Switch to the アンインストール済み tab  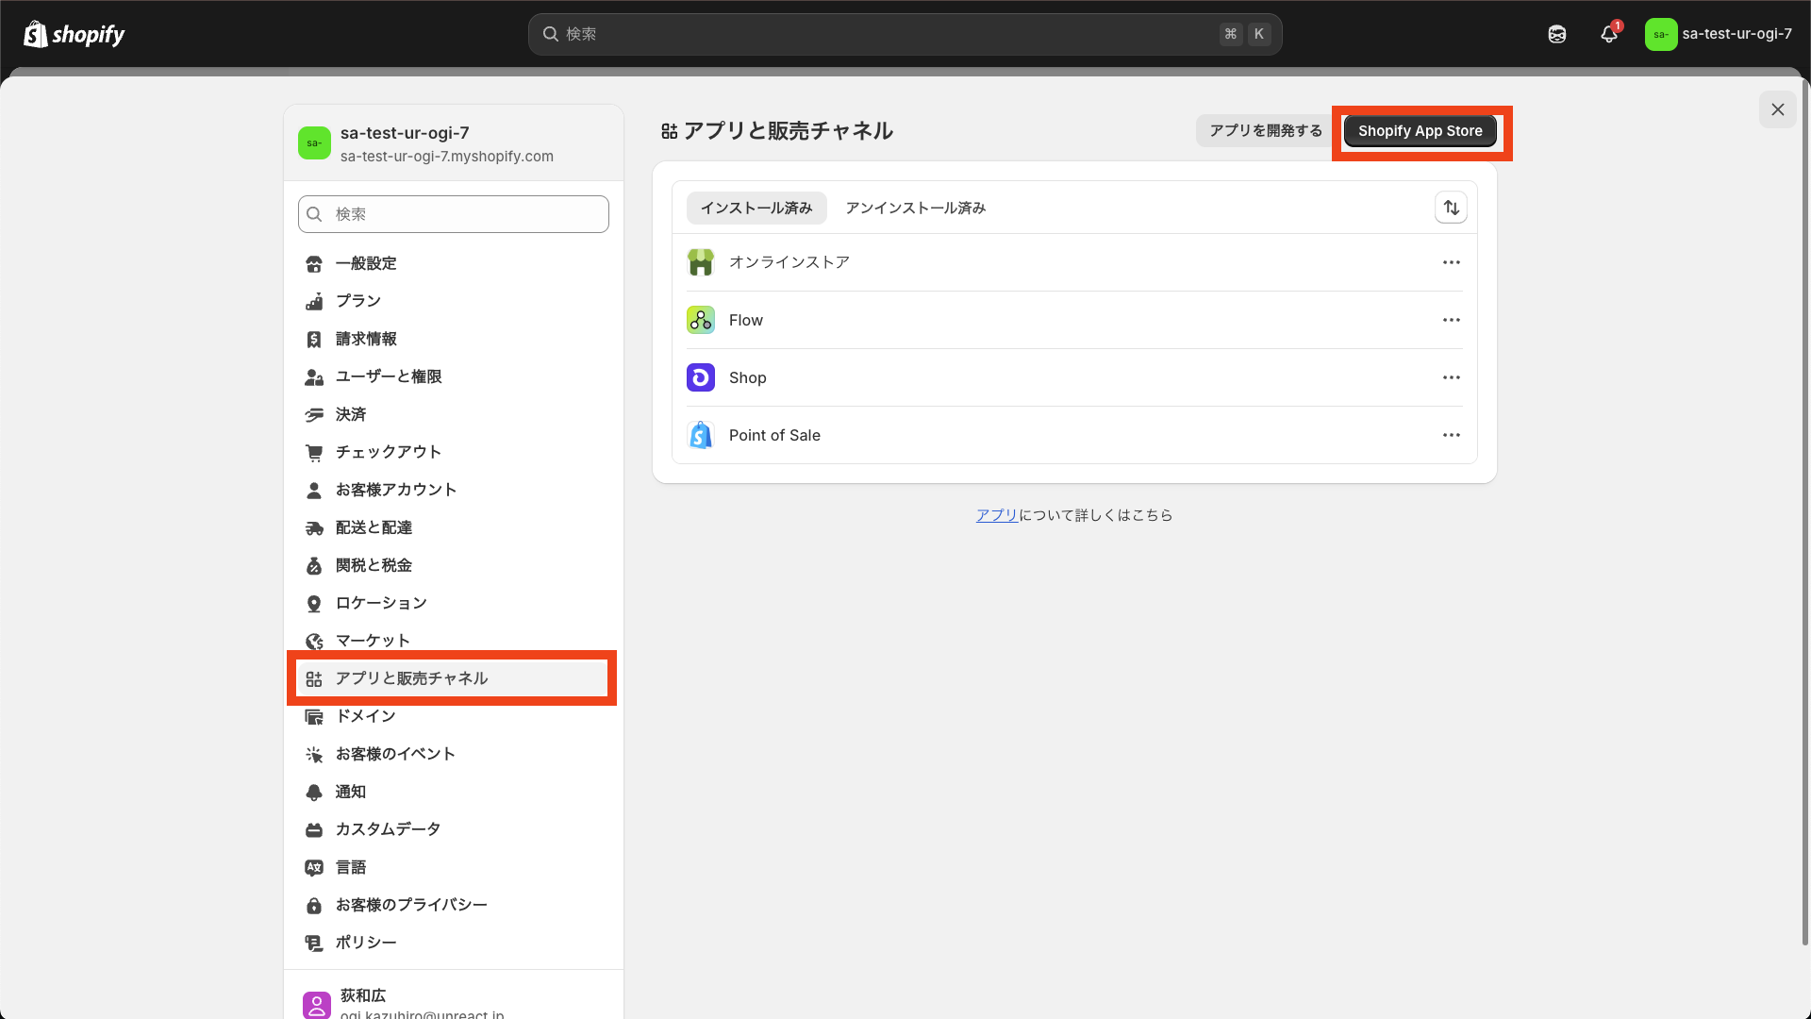(x=915, y=208)
